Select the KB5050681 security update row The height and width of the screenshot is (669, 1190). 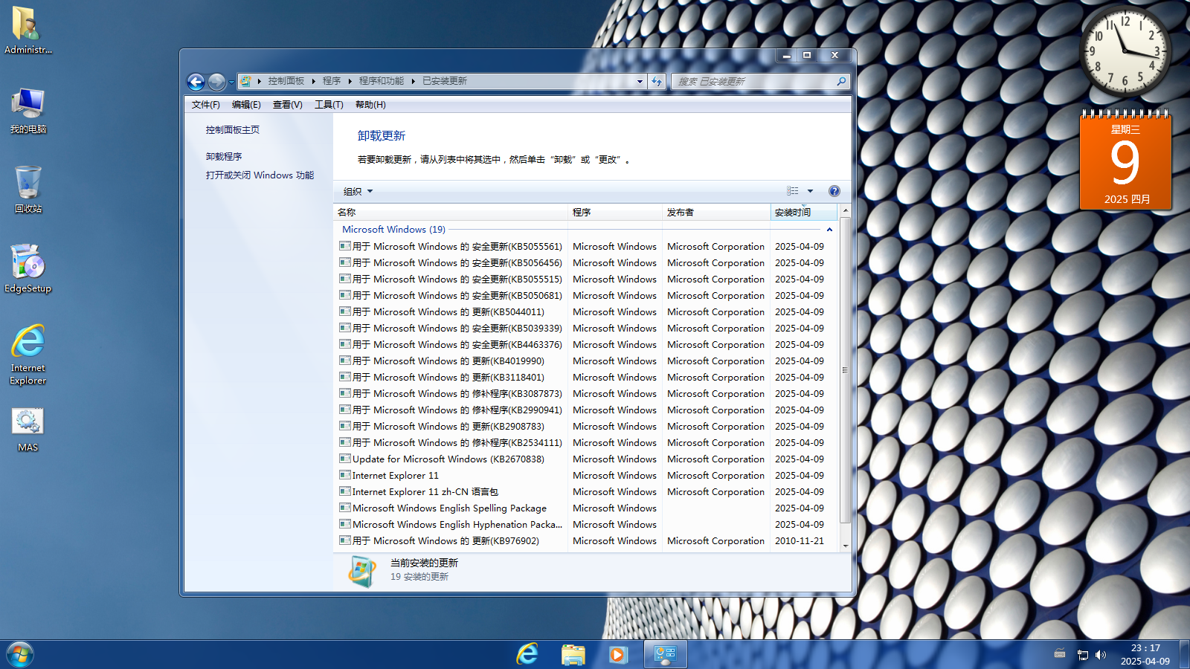coord(586,296)
